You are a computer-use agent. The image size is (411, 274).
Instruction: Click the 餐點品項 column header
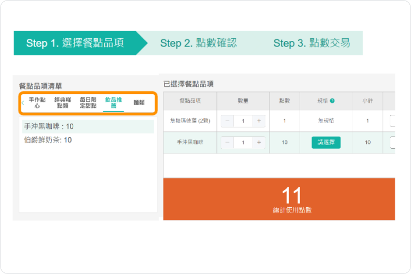(x=190, y=101)
